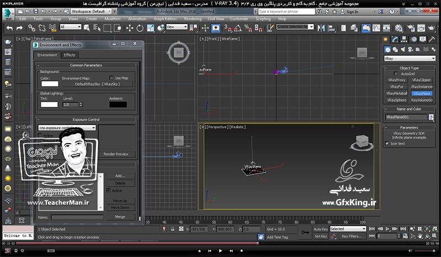Toggle Angle Snap

tap(238, 28)
